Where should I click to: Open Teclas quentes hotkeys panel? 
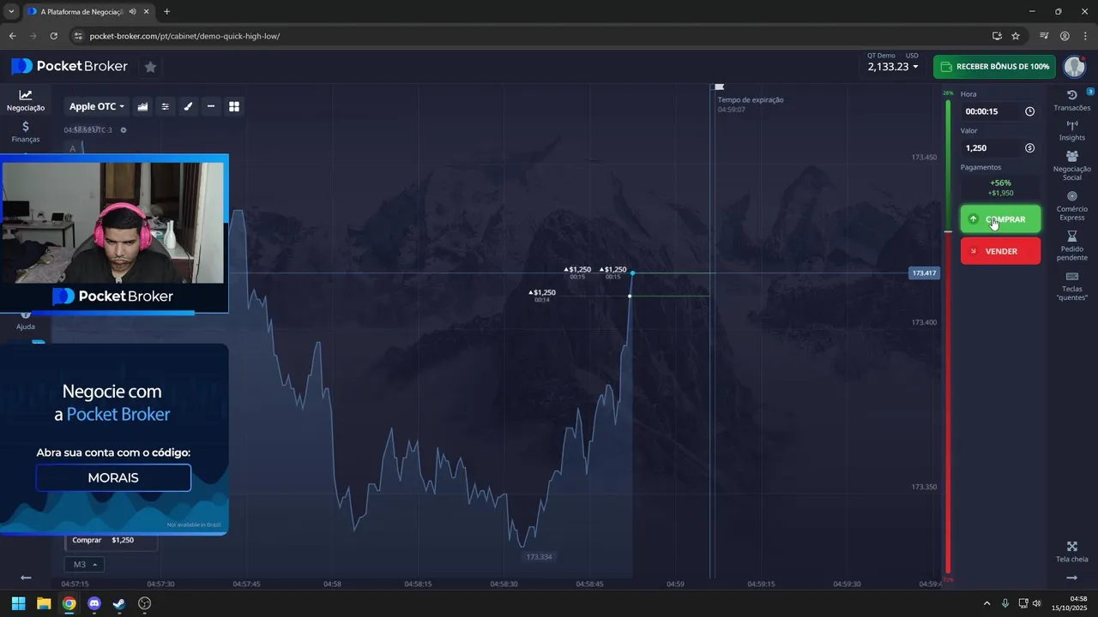point(1071,286)
